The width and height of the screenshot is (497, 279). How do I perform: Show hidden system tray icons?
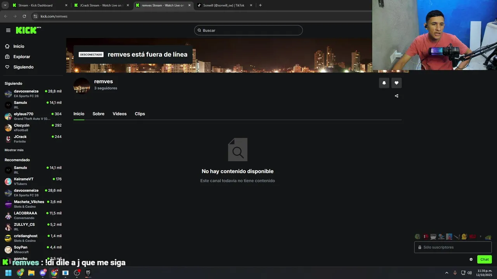click(x=447, y=273)
